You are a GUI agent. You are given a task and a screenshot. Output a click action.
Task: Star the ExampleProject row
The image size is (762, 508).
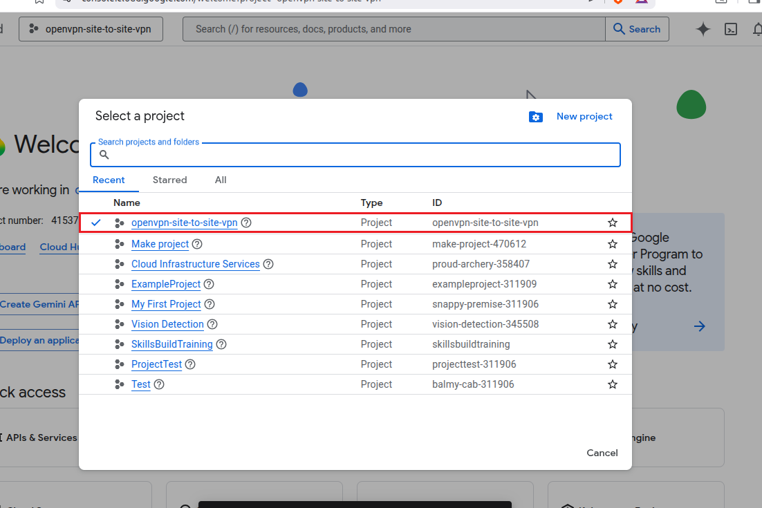pyautogui.click(x=613, y=284)
